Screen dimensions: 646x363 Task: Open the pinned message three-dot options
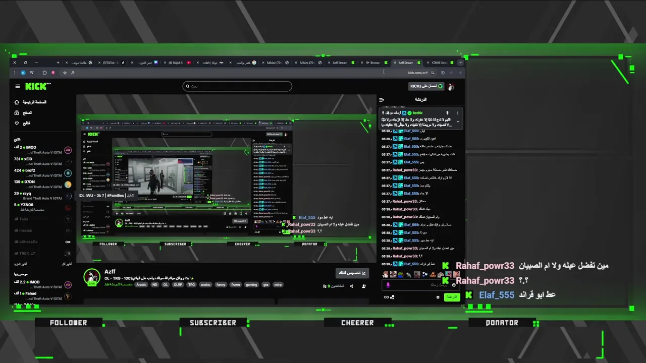point(458,113)
